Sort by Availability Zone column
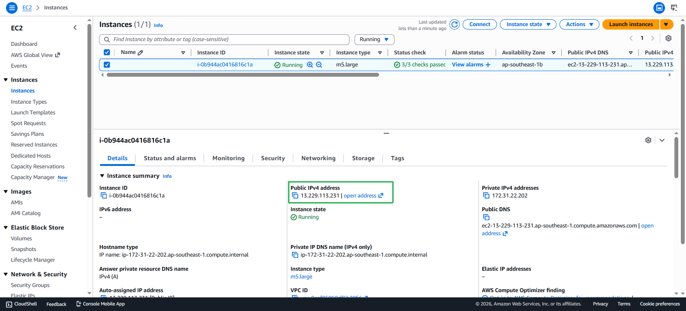 554,53
